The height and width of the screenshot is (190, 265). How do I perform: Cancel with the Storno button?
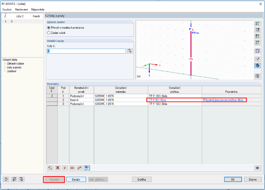coord(253,180)
